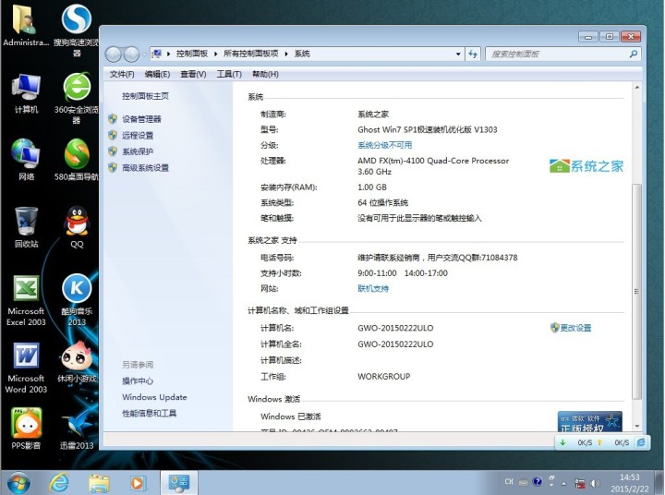Click the refresh button beside address bar
This screenshot has width=665, height=495.
pos(473,54)
